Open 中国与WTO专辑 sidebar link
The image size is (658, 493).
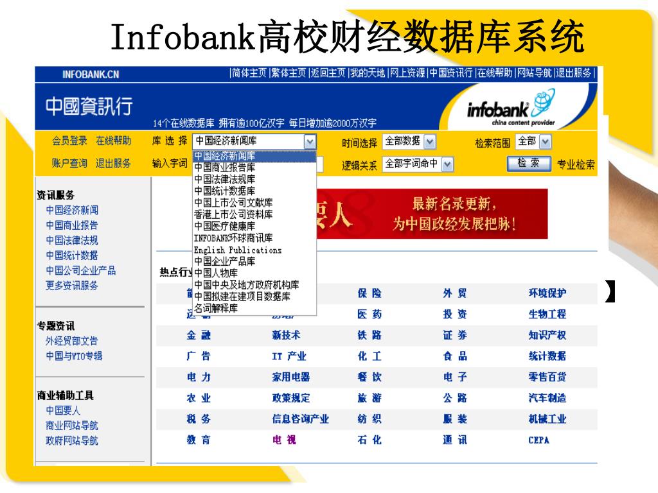click(x=75, y=356)
